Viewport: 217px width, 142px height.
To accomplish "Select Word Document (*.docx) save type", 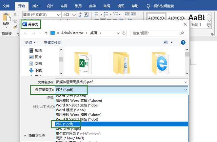I will tap(121, 96).
